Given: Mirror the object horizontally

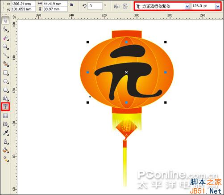Looking at the screenshot, I should [117, 6].
